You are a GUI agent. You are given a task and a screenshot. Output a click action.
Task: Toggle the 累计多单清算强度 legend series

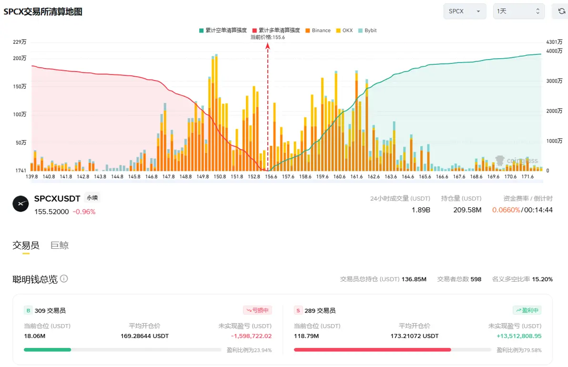(x=276, y=31)
